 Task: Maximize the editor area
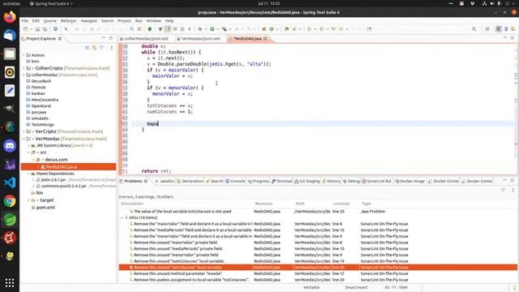point(512,38)
